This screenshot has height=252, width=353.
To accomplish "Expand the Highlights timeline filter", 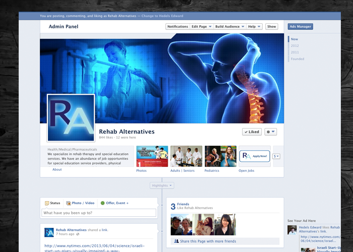I will coord(162,185).
